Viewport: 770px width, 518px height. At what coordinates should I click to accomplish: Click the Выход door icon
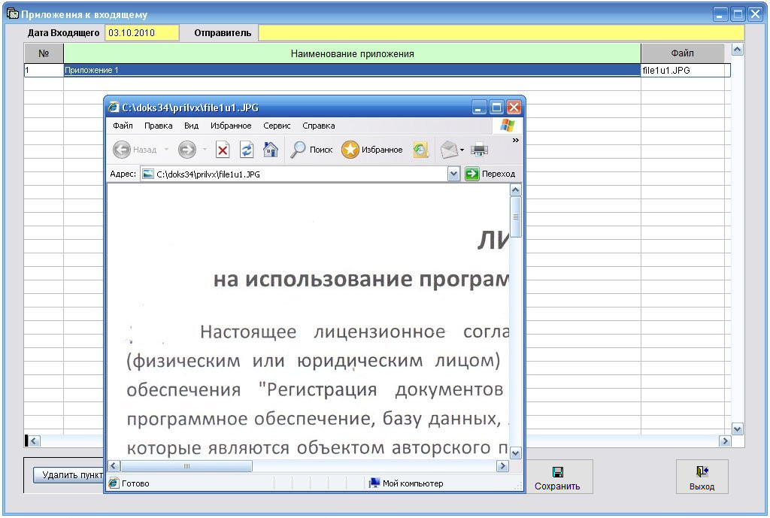tap(702, 472)
